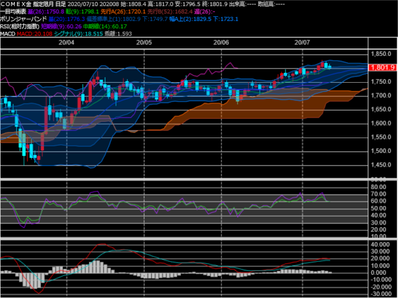Screen dimensions: 398x298
Task: Click the 指定限月 label
Action: (x=44, y=4)
